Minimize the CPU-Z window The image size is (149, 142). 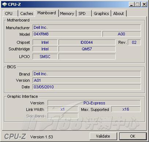pyautogui.click(x=131, y=4)
